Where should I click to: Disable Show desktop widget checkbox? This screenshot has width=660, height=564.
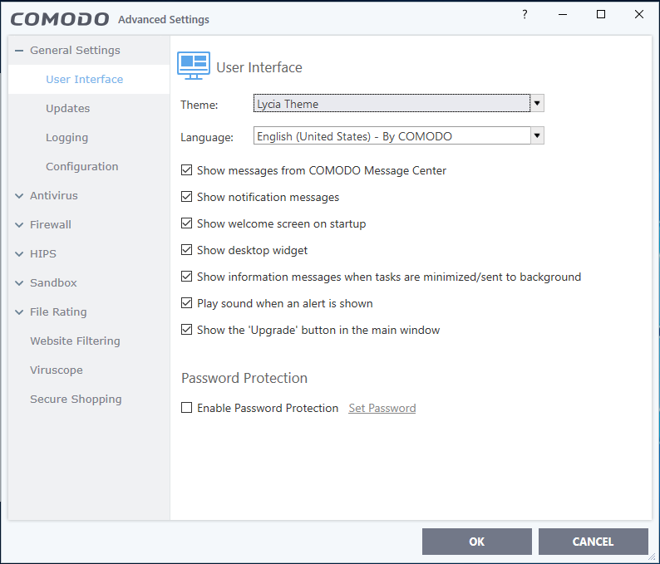tap(187, 250)
